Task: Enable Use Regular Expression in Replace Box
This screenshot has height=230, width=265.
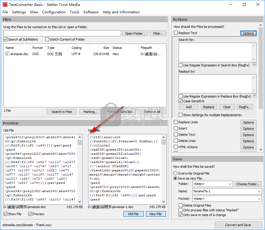Action: (180, 96)
